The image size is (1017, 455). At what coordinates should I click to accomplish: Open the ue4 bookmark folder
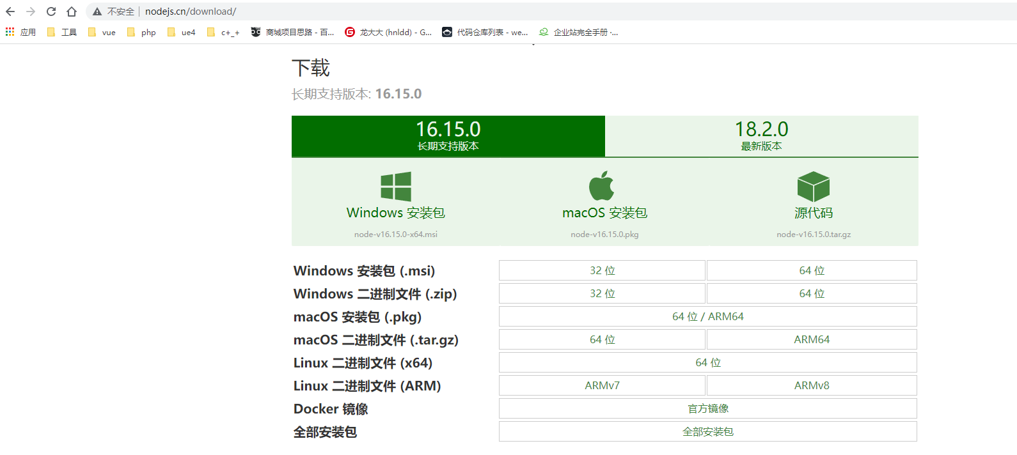pos(181,32)
